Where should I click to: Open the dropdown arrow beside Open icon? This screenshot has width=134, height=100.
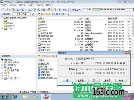click(x=10, y=10)
